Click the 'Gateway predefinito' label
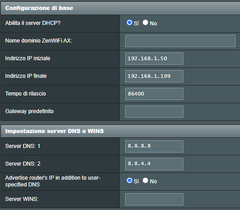This screenshot has width=240, height=210. 29,111
